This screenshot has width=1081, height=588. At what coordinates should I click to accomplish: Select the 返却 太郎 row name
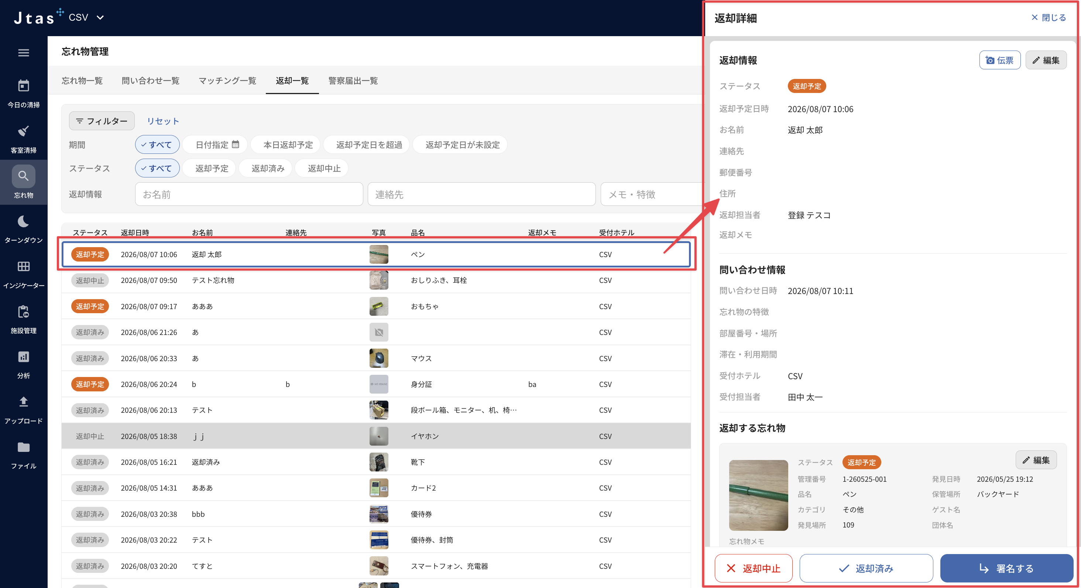tap(206, 254)
